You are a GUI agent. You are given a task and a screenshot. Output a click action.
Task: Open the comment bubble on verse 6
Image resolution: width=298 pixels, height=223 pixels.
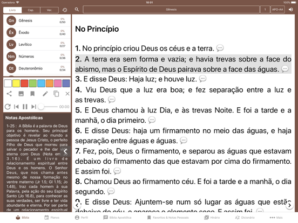(x=184, y=141)
